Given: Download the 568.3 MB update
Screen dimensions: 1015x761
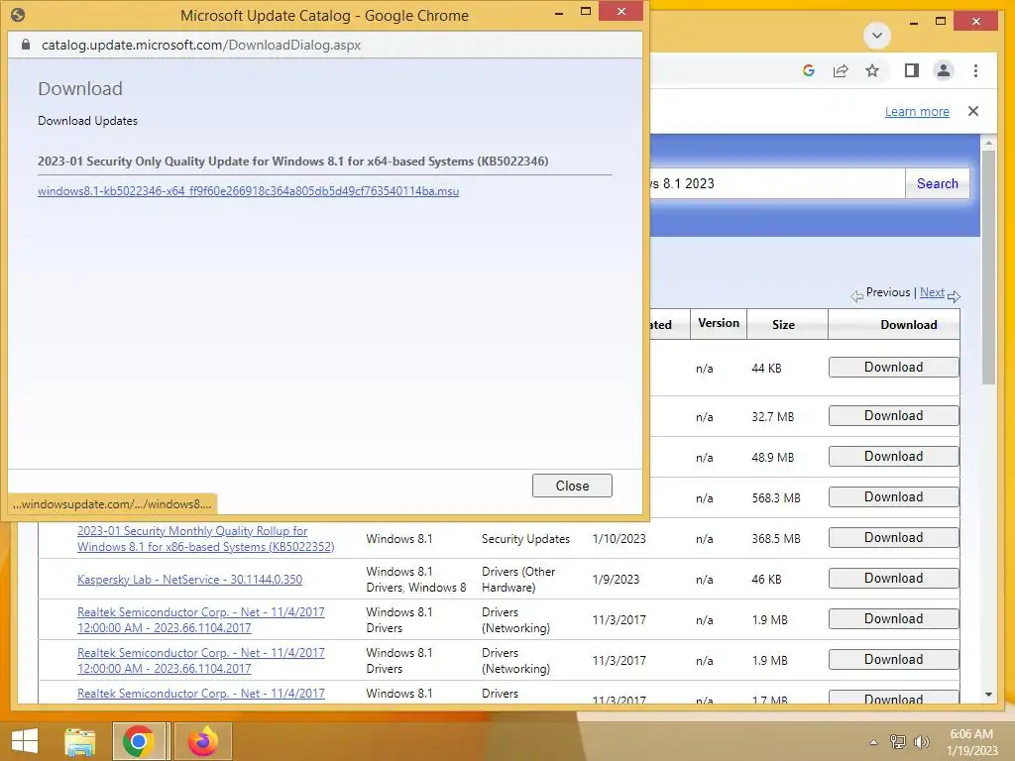Looking at the screenshot, I should click(893, 497).
